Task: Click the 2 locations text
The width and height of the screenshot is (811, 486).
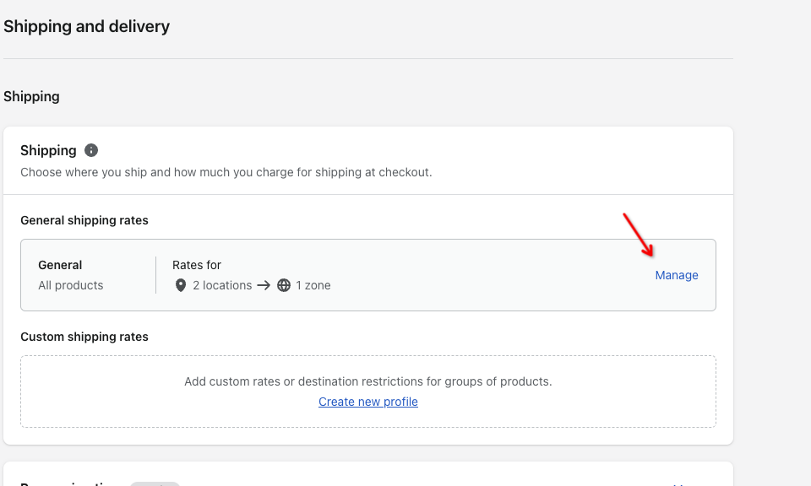Action: 222,285
